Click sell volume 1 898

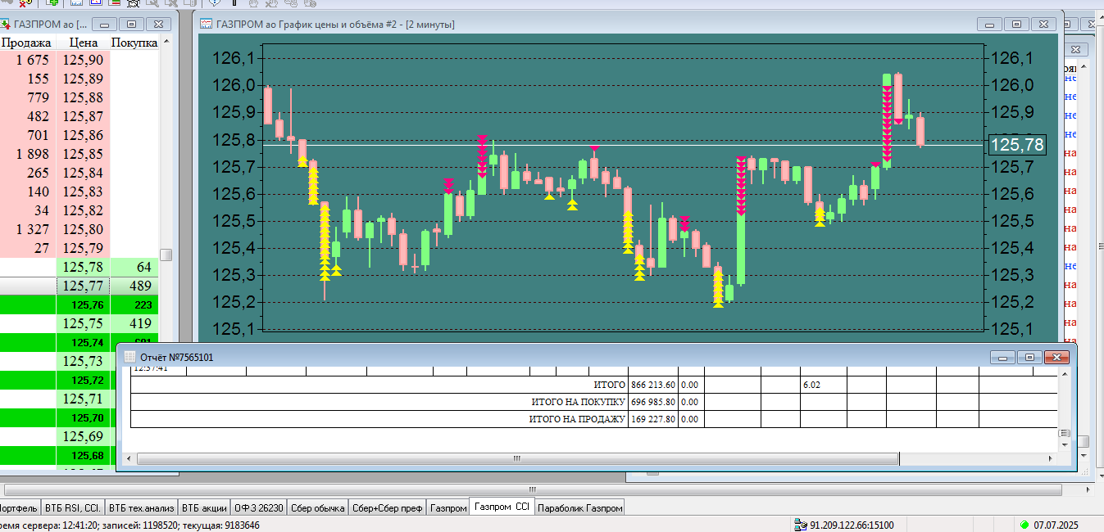[33, 154]
